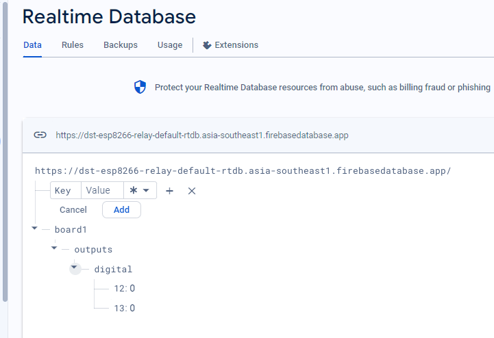Click the Value input field

101,191
